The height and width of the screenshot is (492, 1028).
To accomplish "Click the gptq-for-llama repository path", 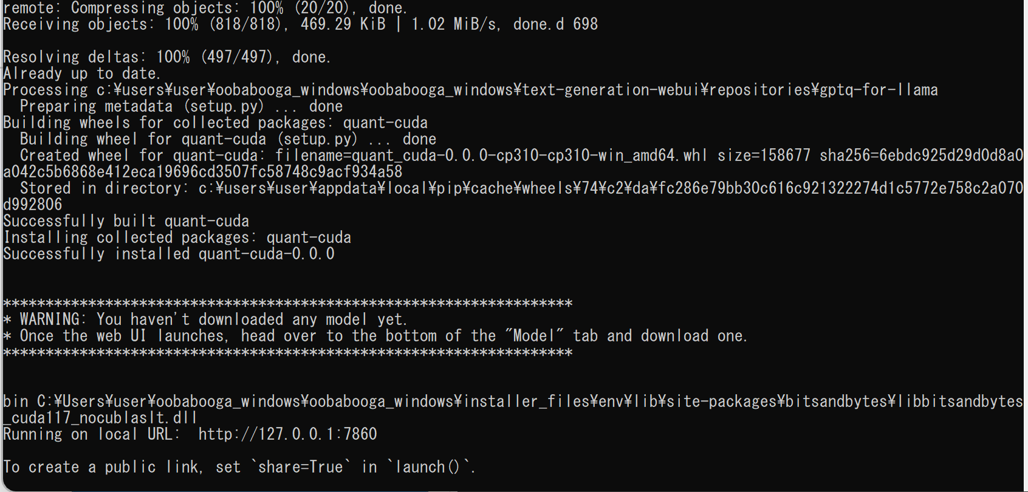I will 517,90.
